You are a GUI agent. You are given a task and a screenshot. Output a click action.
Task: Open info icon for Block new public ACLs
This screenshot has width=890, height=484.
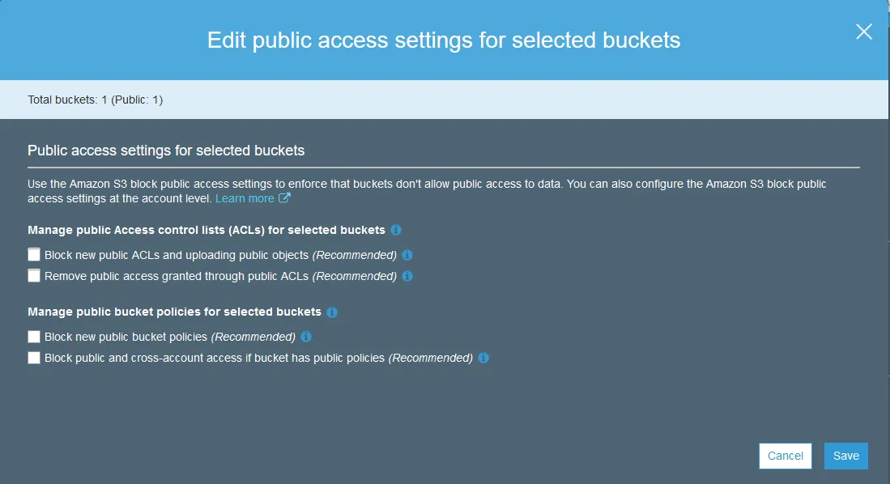[x=407, y=255]
